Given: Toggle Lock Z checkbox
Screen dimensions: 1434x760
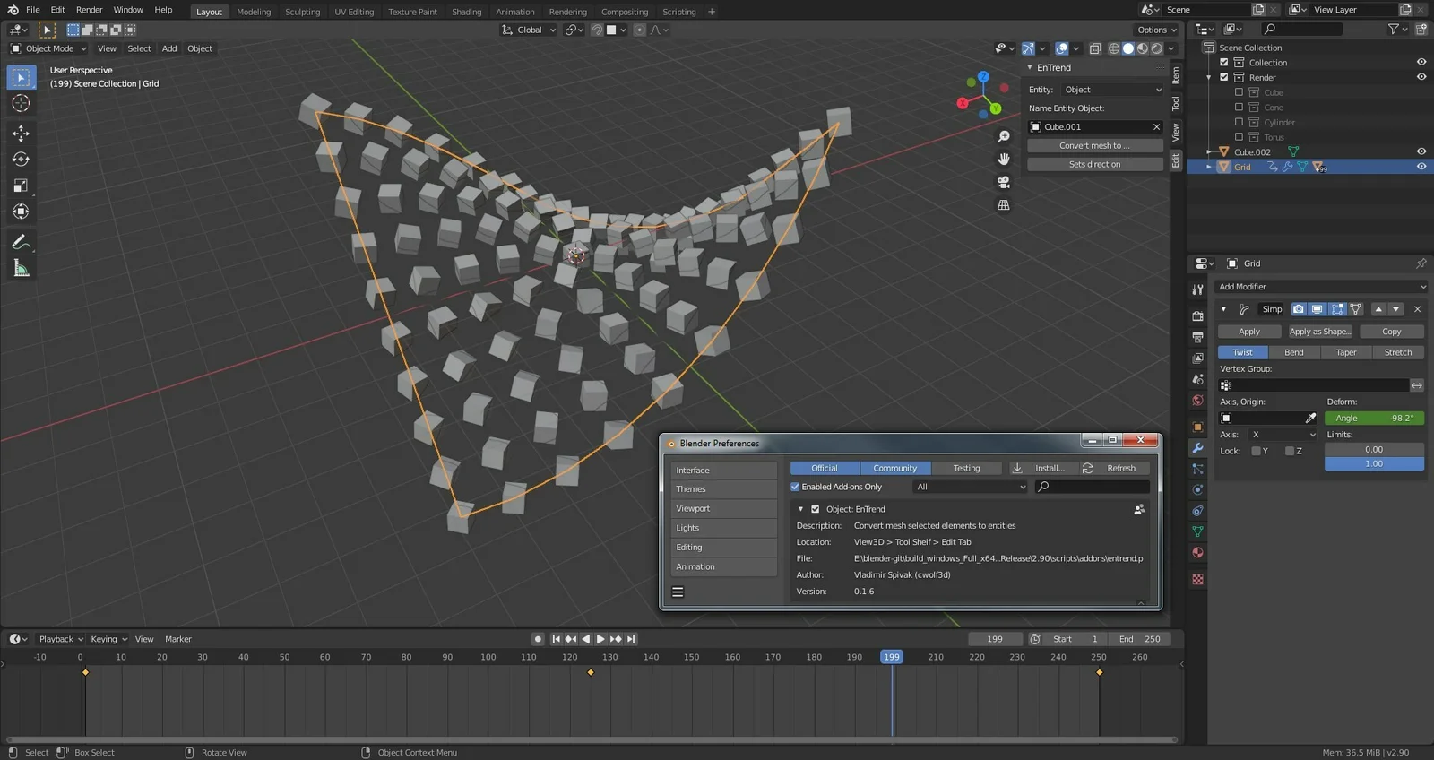Looking at the screenshot, I should click(1290, 451).
